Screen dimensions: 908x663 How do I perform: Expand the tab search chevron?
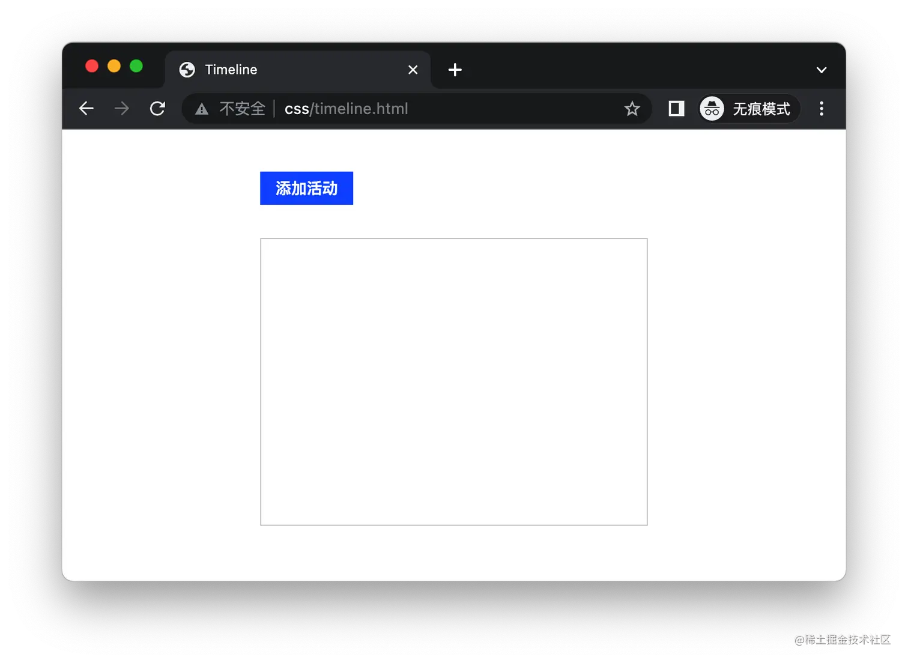[x=821, y=70]
